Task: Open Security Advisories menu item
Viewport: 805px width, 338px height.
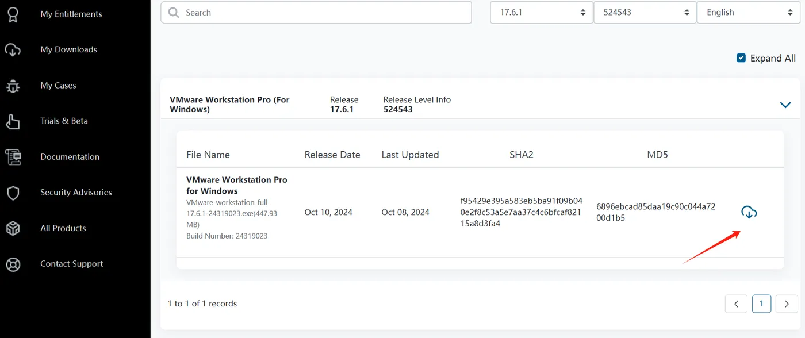Action: click(x=76, y=193)
